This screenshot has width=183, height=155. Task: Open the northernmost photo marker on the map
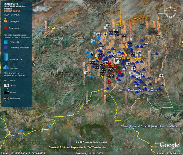108,25
